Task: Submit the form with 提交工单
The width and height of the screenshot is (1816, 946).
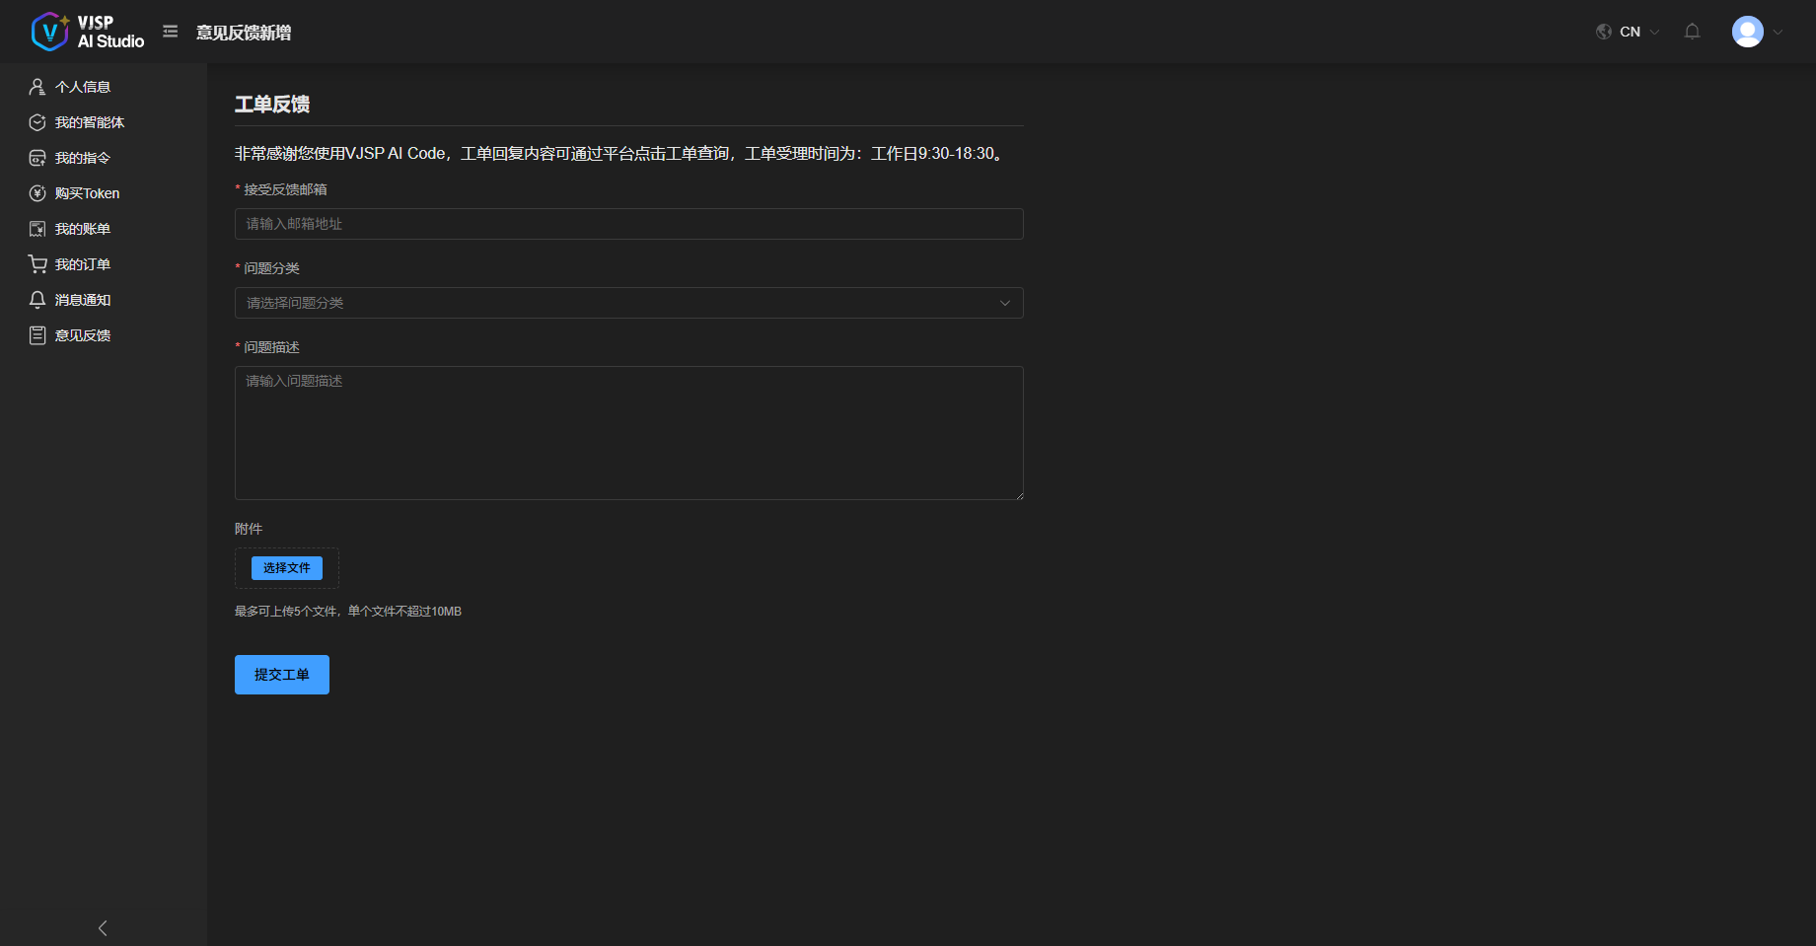Action: pos(281,675)
